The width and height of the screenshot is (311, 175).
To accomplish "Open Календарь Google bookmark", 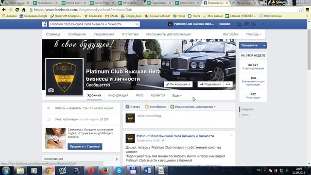I will (34, 16).
